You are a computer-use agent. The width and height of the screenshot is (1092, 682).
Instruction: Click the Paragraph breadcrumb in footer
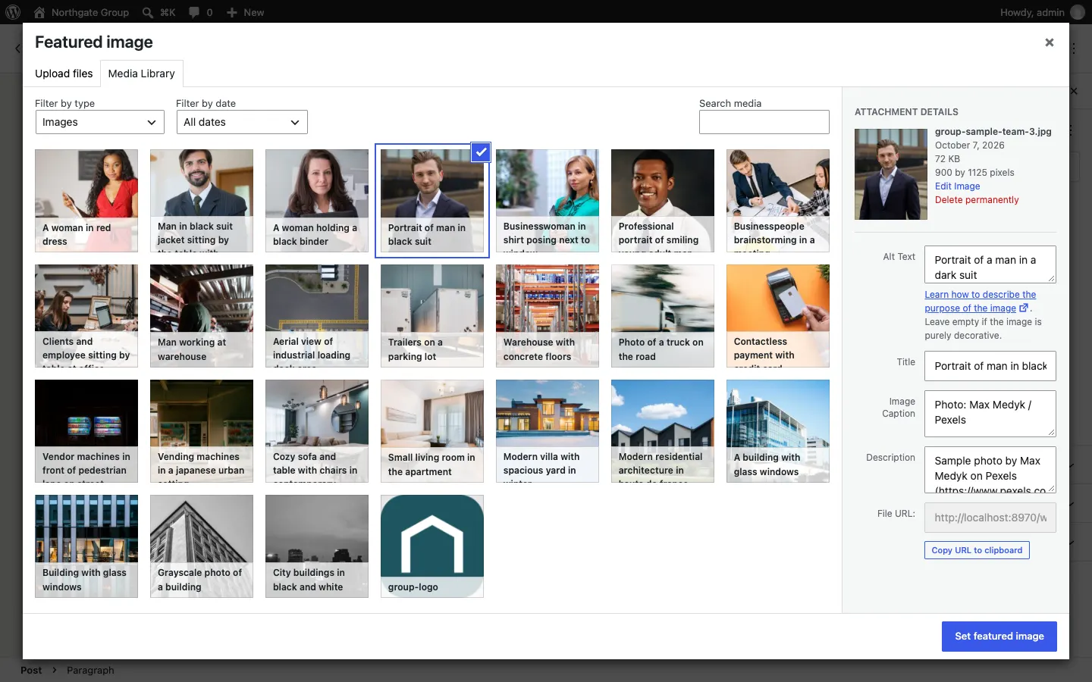click(x=90, y=670)
